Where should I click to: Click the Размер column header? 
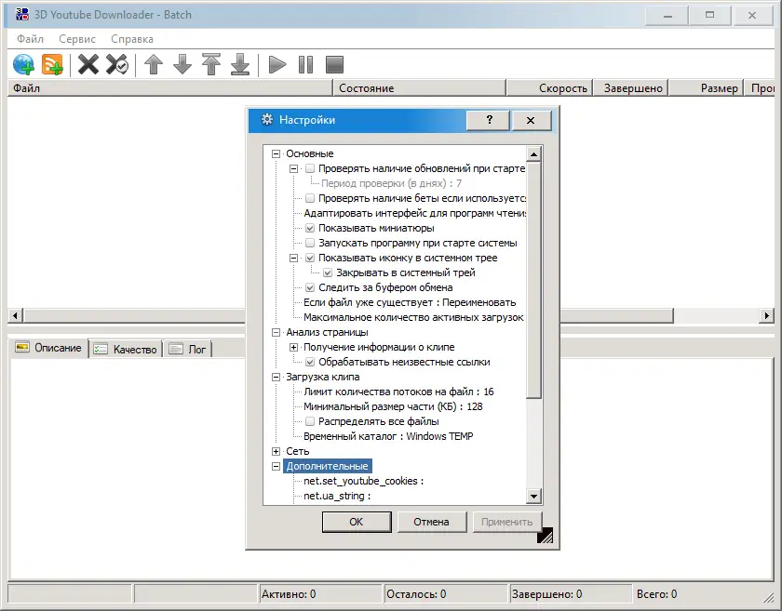tap(707, 88)
